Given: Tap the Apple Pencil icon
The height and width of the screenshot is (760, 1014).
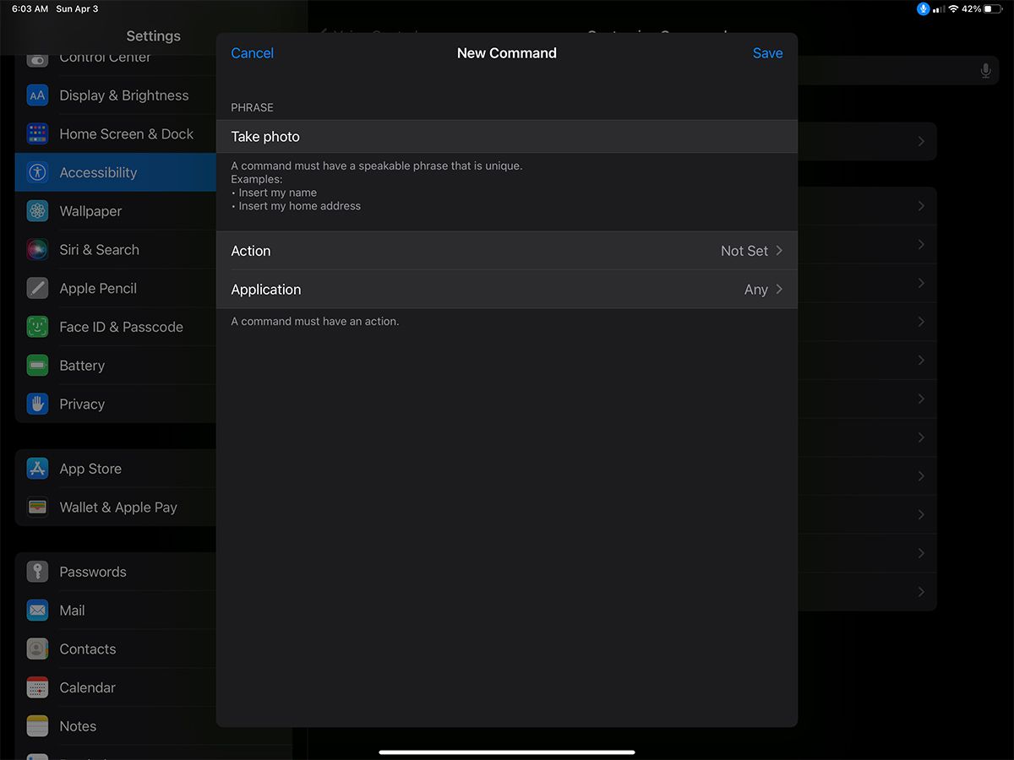Looking at the screenshot, I should [37, 288].
